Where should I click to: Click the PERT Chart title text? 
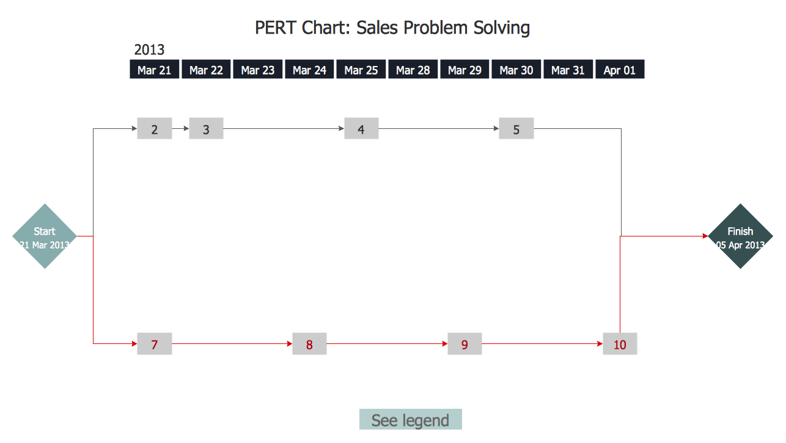pyautogui.click(x=392, y=28)
